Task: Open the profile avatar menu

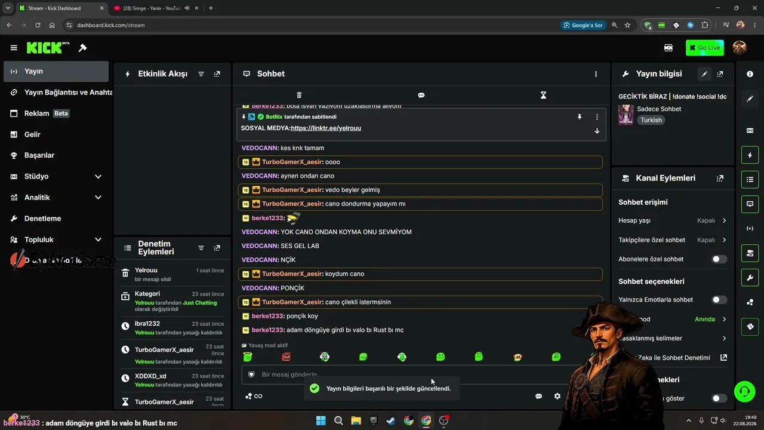Action: point(740,48)
